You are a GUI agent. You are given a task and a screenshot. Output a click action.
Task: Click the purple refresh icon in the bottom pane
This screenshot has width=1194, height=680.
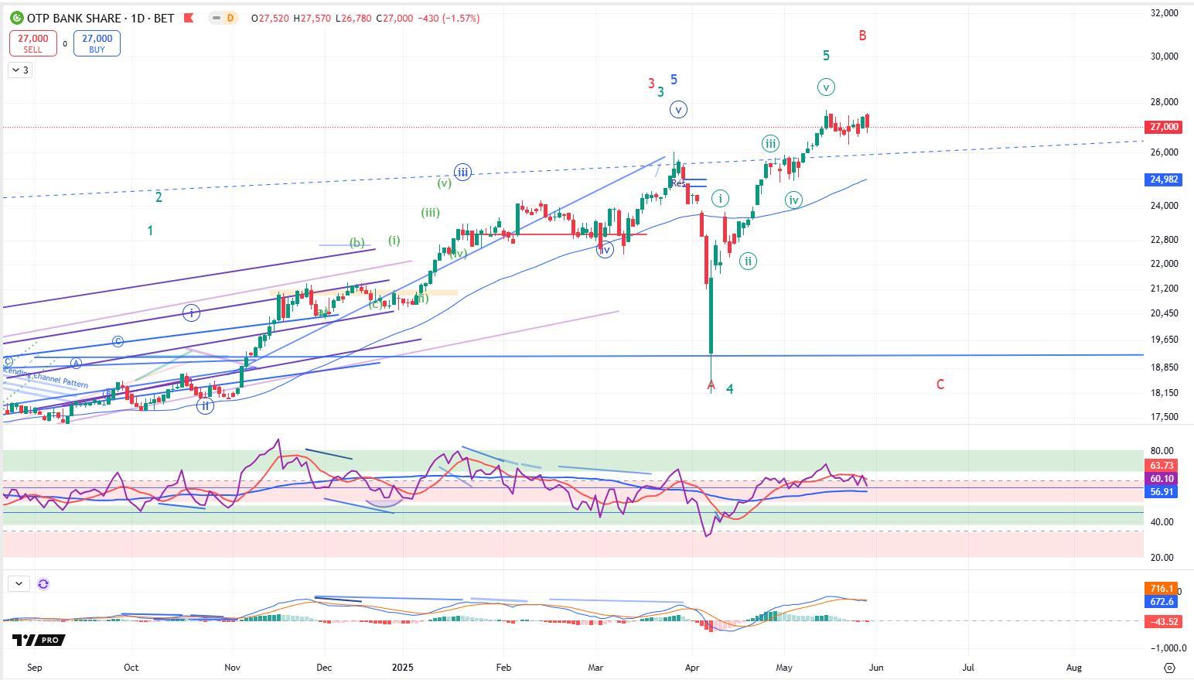tap(43, 584)
